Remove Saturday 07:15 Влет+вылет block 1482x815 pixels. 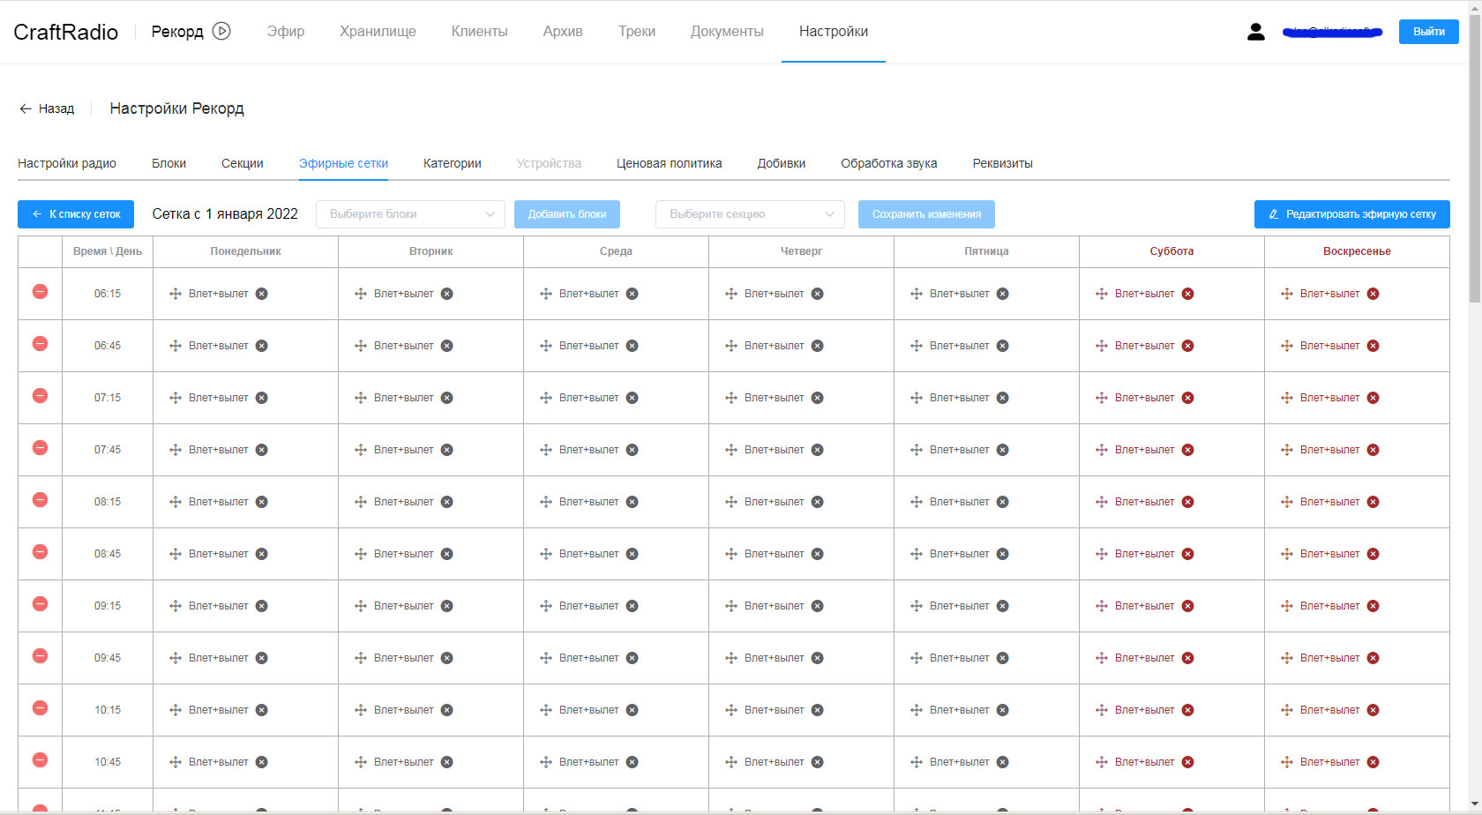click(1188, 398)
